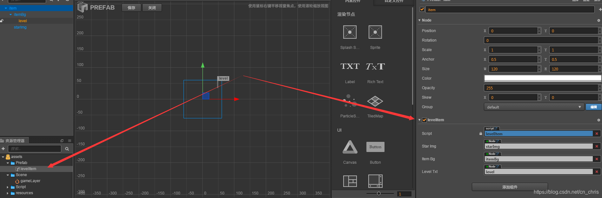Image resolution: width=602 pixels, height=198 pixels.
Task: Collapse the item node in hierarchy
Action: point(6,8)
